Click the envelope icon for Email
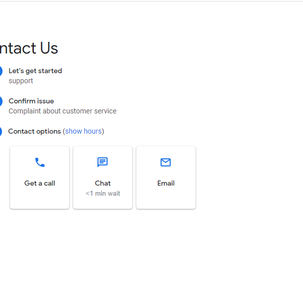303x292 pixels. pos(166,162)
